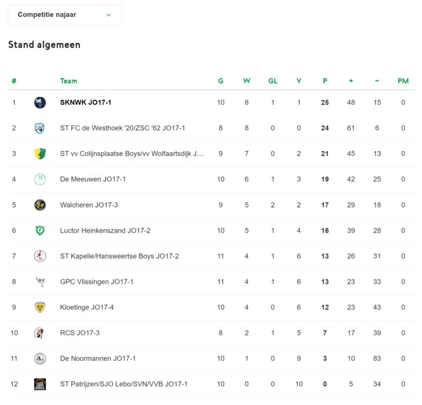Click the De Noormannen club logo

[40, 359]
